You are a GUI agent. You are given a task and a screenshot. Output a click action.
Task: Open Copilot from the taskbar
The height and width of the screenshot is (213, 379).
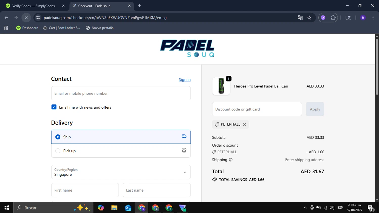[101, 208]
